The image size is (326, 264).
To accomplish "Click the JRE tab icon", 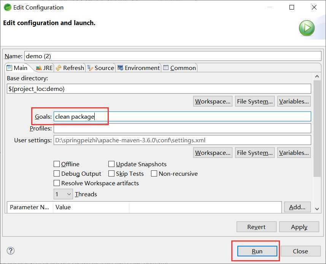I will [39, 68].
